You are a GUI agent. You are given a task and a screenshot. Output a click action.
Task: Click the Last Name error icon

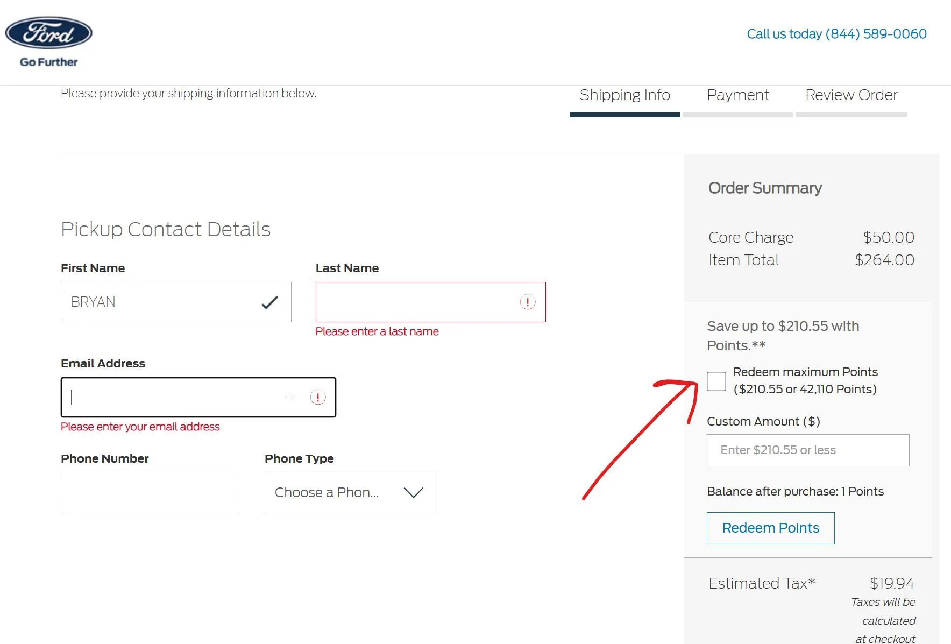pos(527,302)
